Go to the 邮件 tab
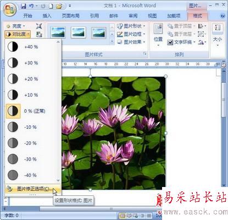The image size is (228, 220). click(114, 16)
